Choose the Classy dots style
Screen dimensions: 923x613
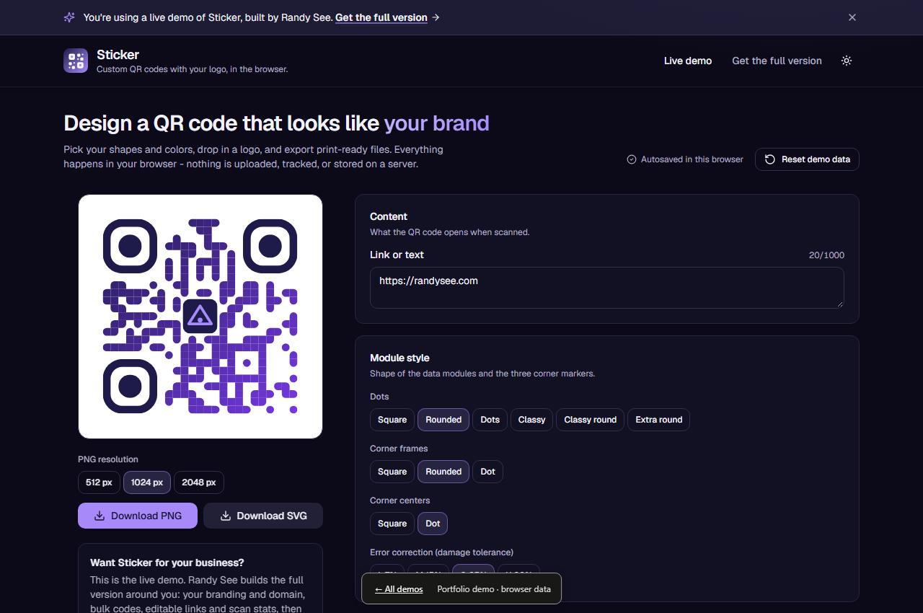point(532,420)
